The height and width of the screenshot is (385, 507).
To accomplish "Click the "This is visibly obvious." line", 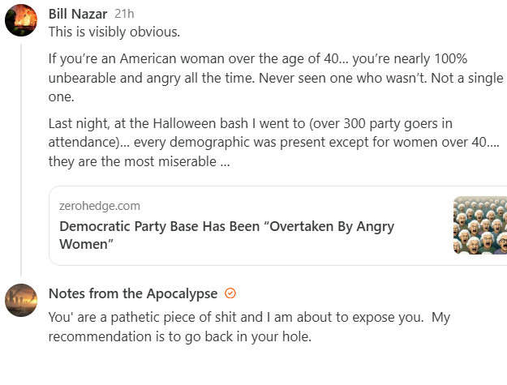I will pyautogui.click(x=114, y=32).
